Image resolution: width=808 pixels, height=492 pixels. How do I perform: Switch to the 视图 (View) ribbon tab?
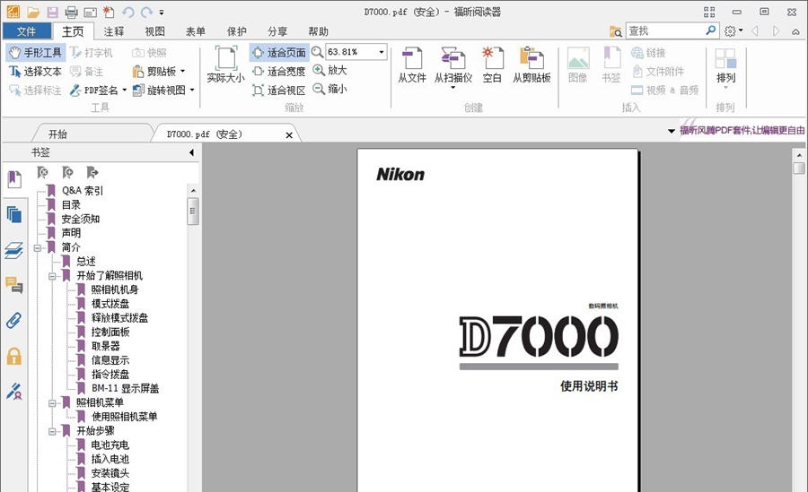click(154, 31)
